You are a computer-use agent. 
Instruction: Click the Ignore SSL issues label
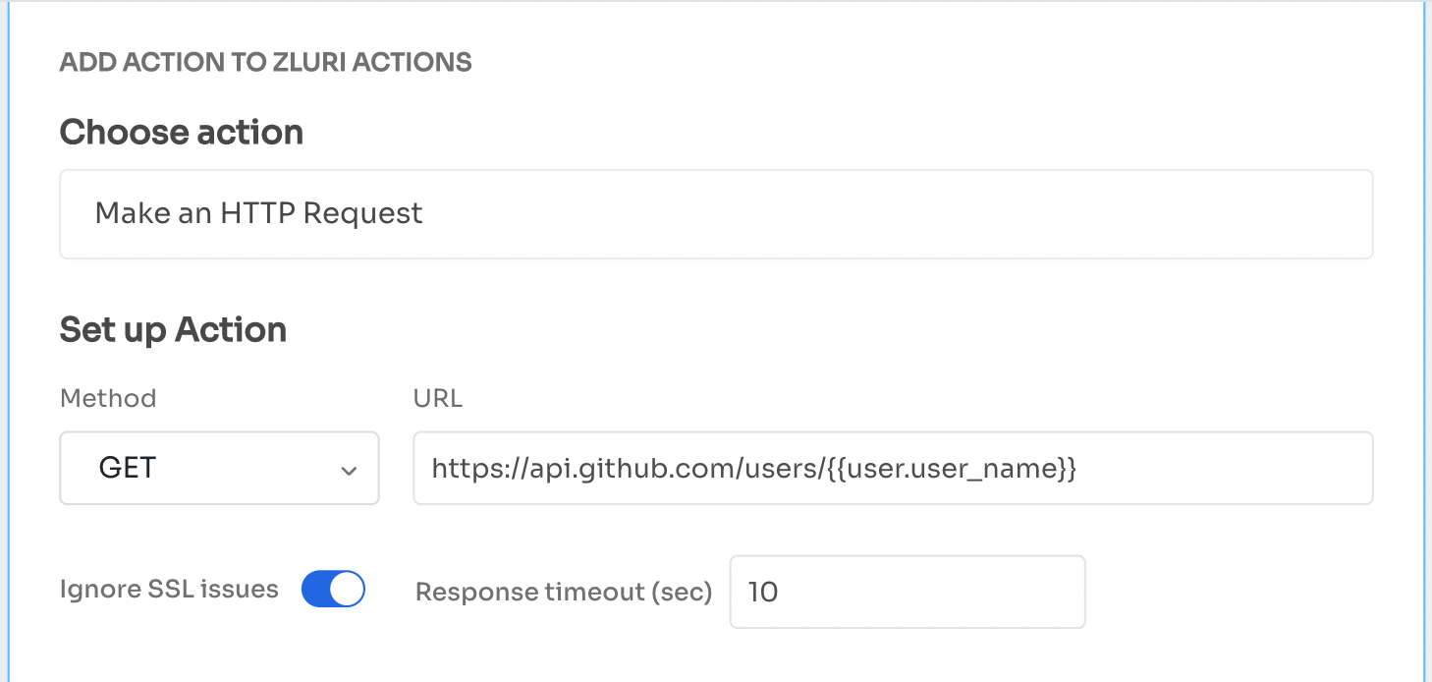point(169,590)
